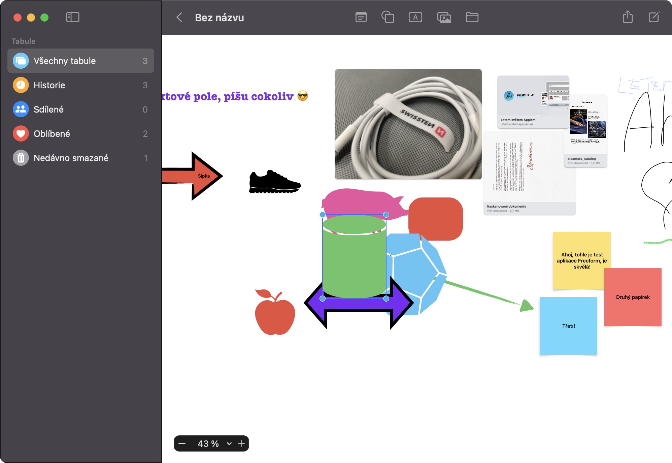Image resolution: width=672 pixels, height=463 pixels.
Task: Click the insert file folder icon
Action: tap(472, 17)
